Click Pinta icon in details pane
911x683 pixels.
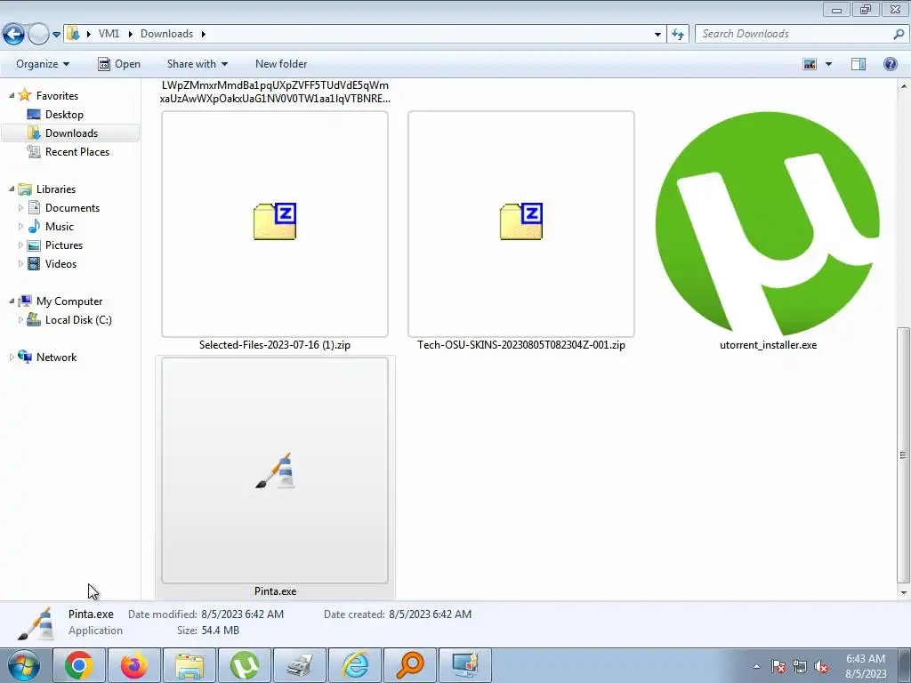tap(36, 623)
